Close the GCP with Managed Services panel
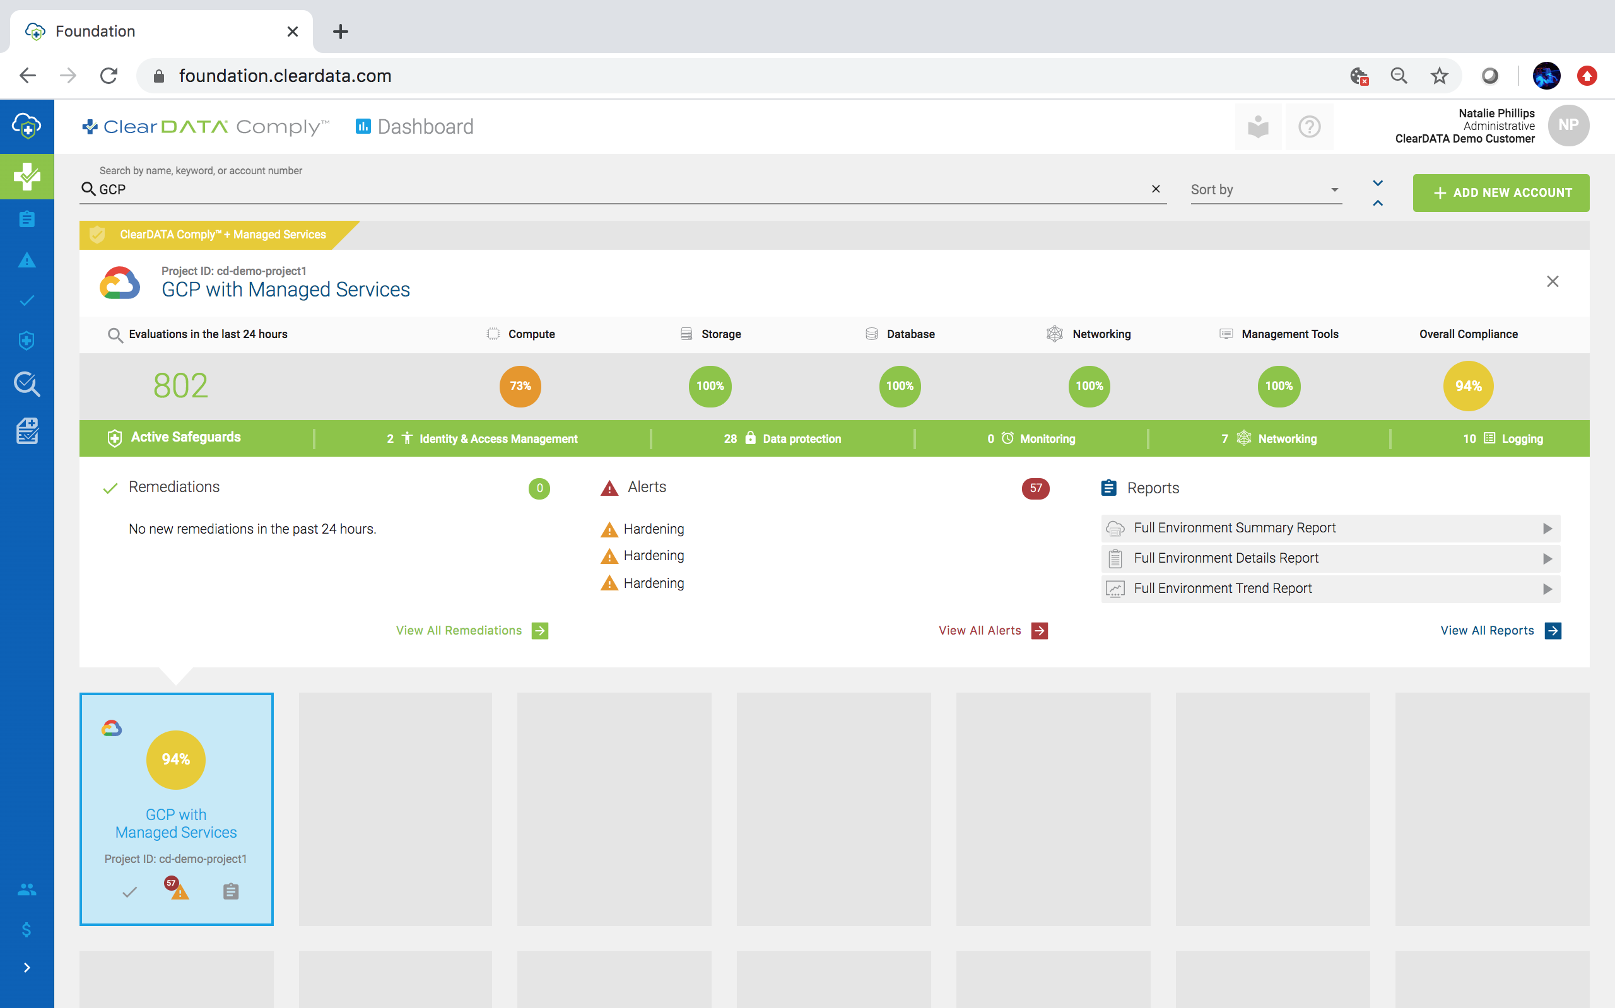 click(x=1553, y=281)
